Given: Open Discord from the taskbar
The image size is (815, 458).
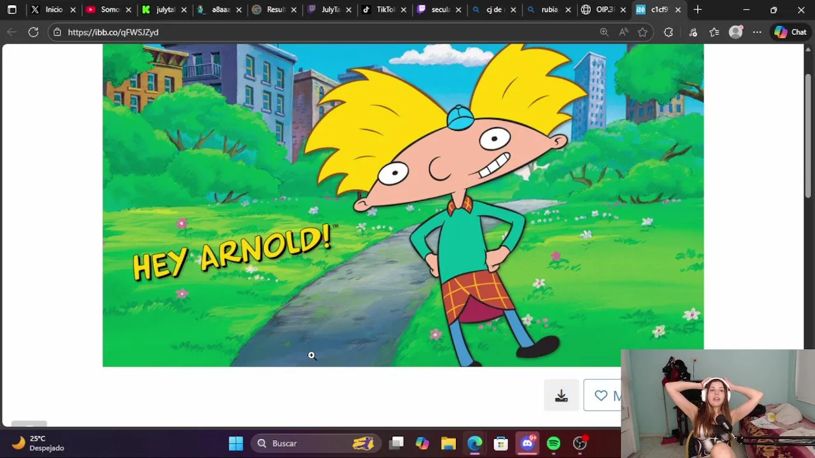Looking at the screenshot, I should (528, 443).
